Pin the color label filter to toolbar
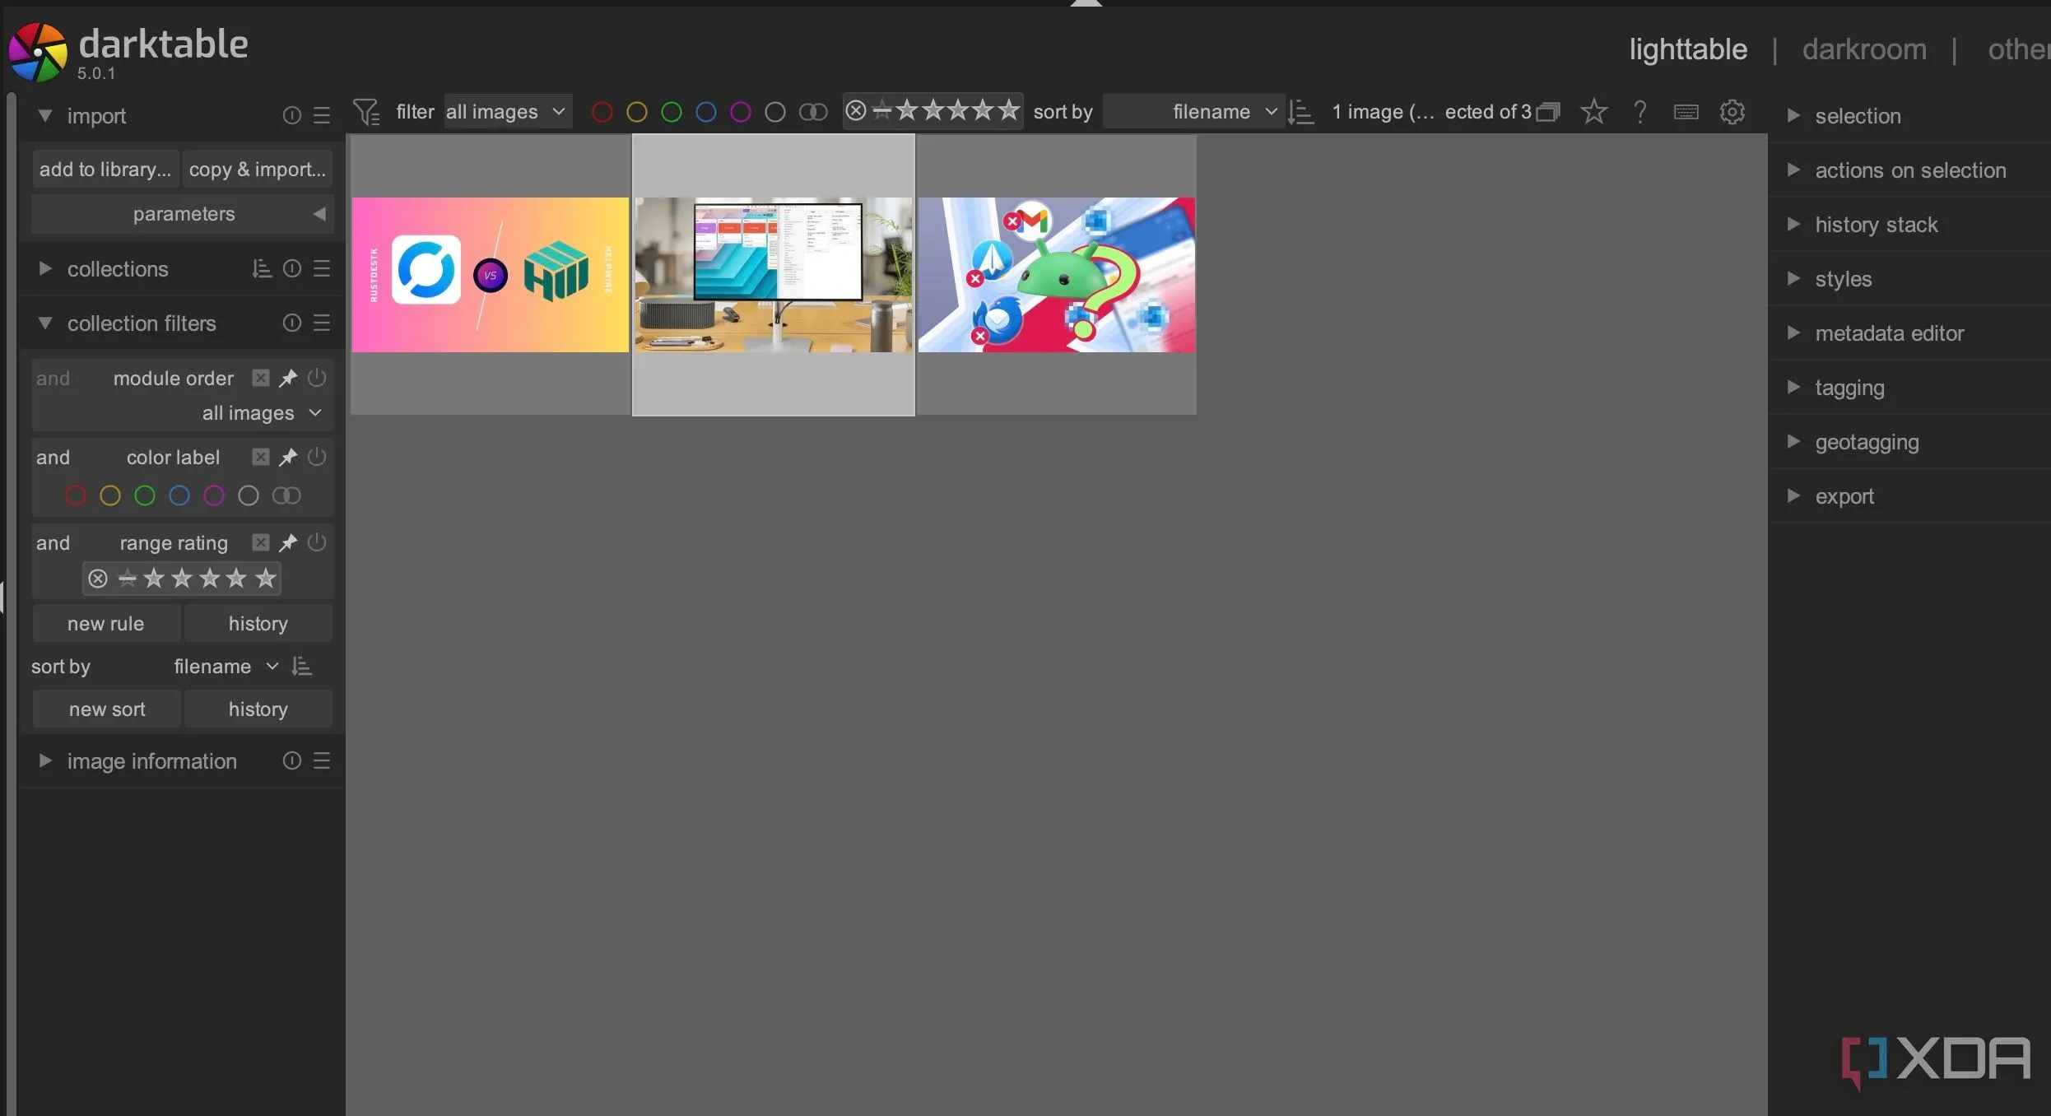The image size is (2051, 1116). [x=288, y=457]
